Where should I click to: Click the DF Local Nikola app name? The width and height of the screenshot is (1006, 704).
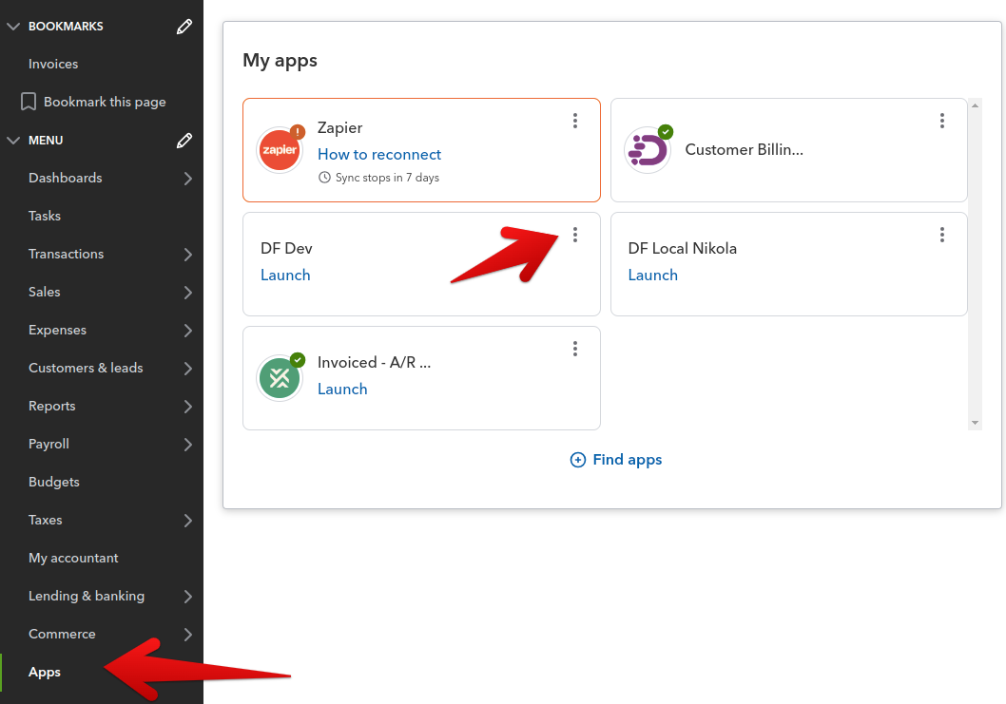click(682, 248)
